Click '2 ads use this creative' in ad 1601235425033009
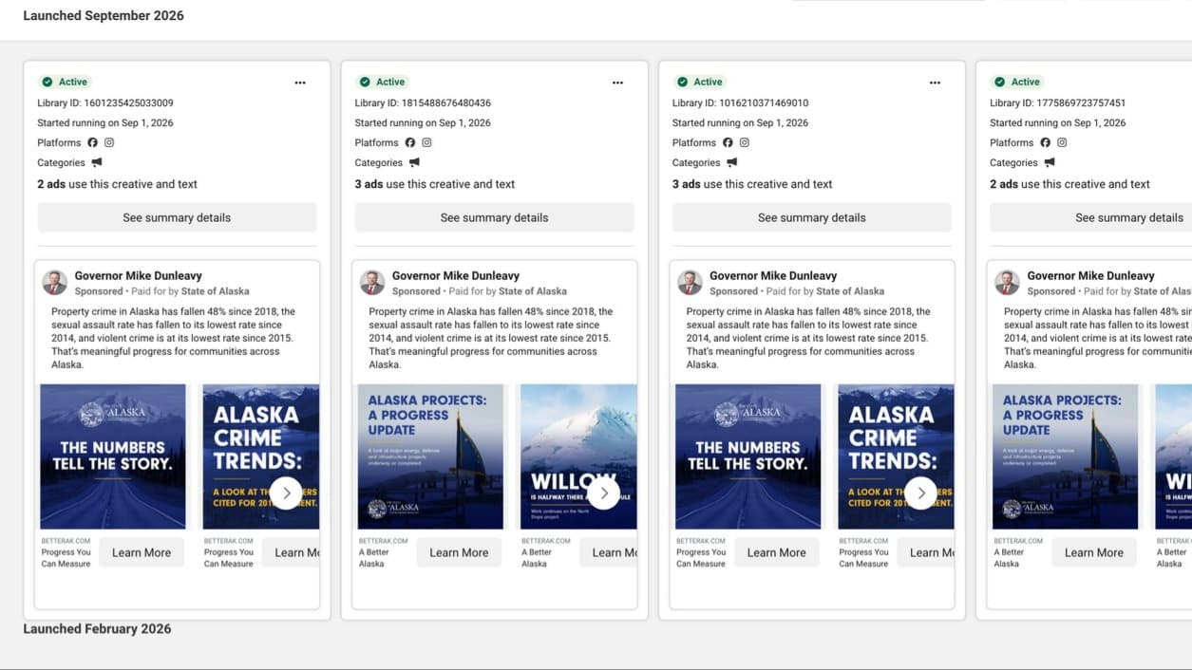This screenshot has height=670, width=1192. tap(118, 184)
